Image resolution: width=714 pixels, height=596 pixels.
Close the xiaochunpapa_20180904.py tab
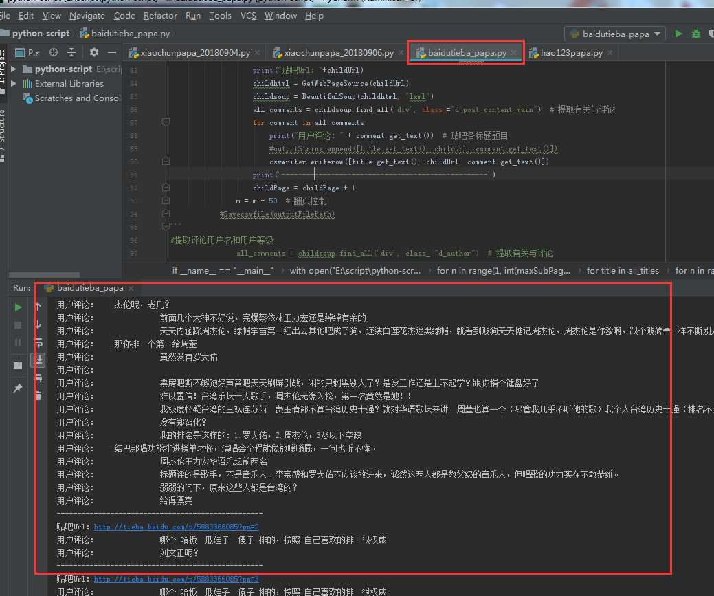[x=258, y=53]
